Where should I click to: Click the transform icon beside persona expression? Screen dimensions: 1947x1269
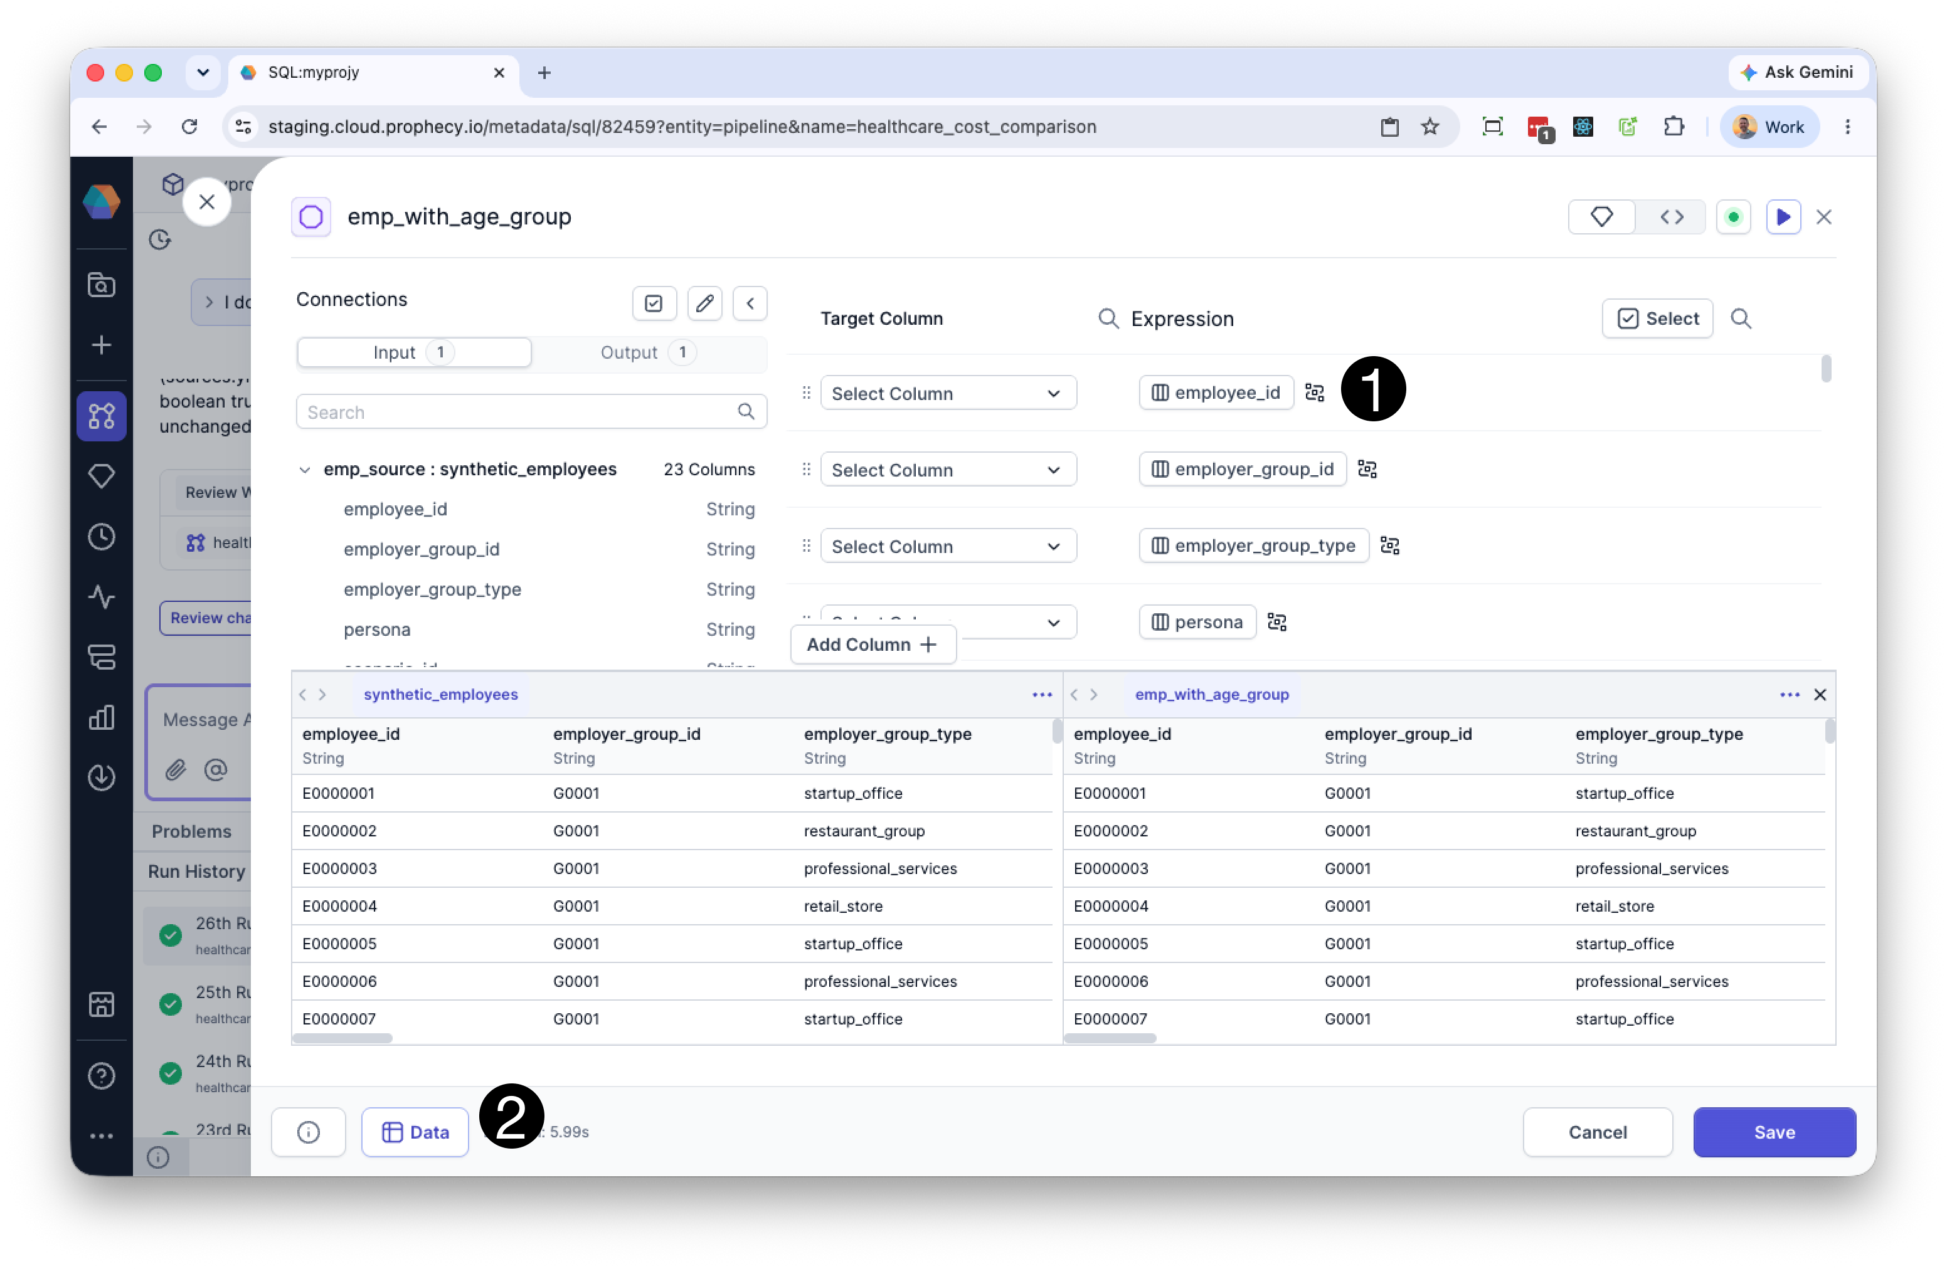pos(1276,622)
